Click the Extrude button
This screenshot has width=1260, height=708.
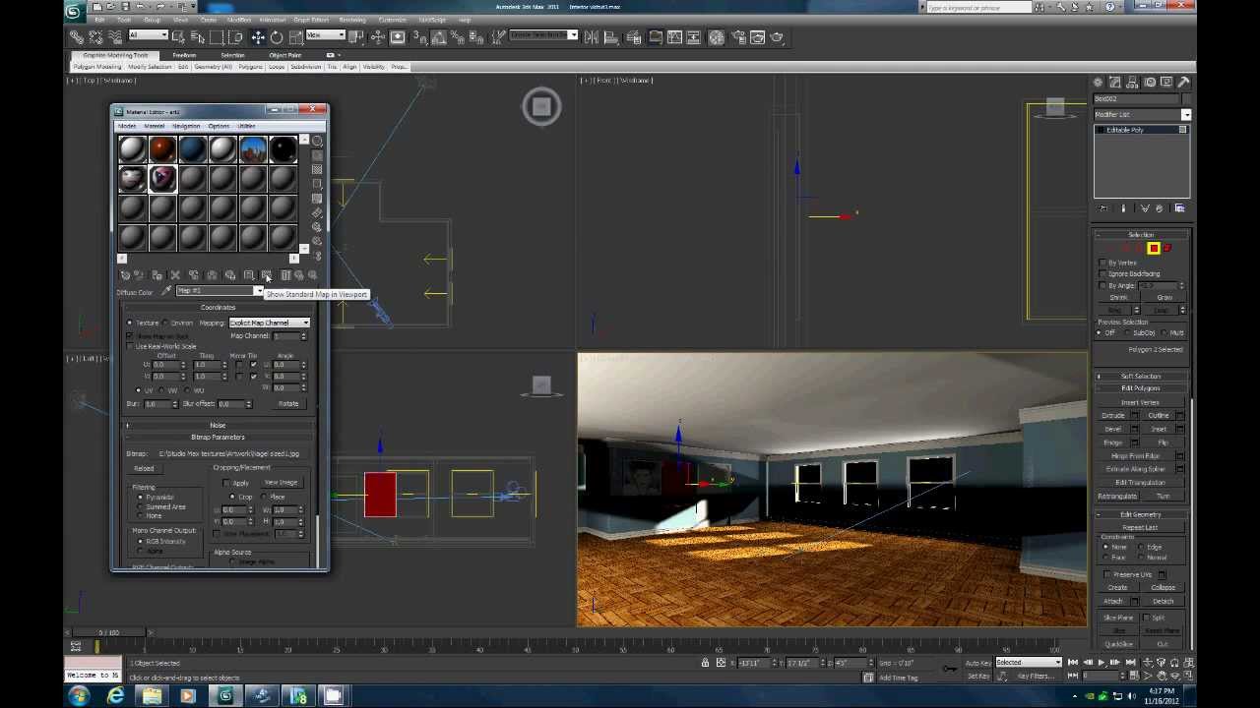pos(1112,415)
